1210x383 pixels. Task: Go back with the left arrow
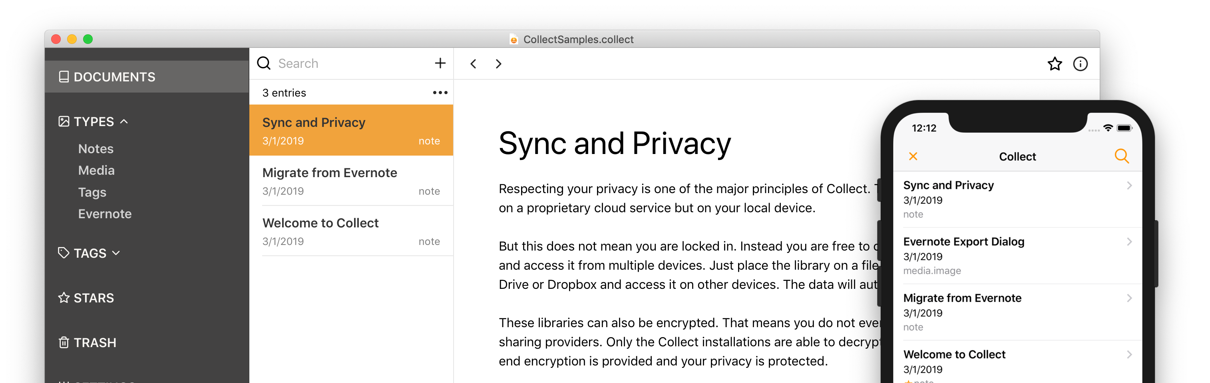pos(474,64)
